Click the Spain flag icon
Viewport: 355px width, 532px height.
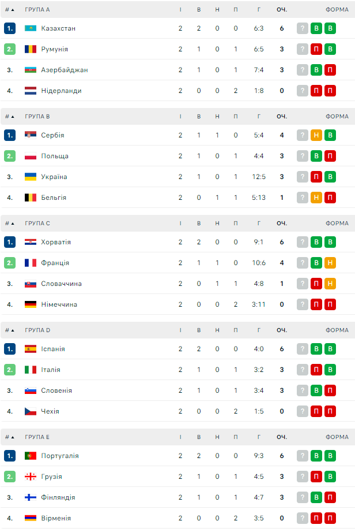click(31, 349)
